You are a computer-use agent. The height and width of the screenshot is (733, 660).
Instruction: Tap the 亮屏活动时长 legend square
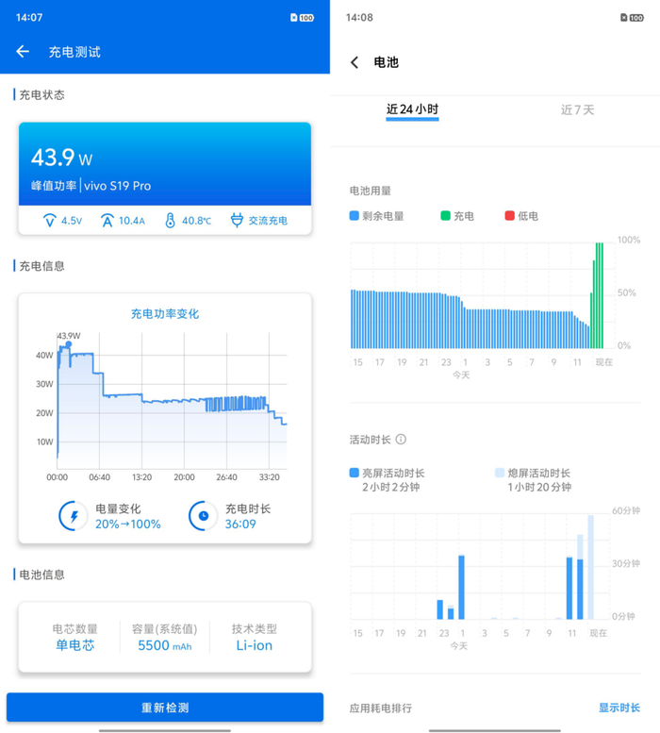click(x=355, y=473)
